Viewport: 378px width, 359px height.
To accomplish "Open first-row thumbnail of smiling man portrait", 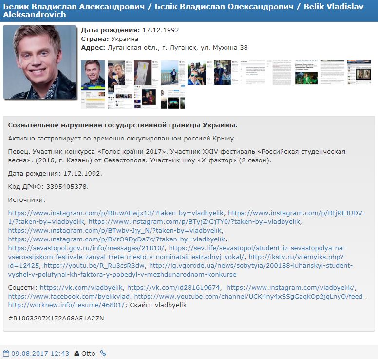I will pyautogui.click(x=93, y=72).
